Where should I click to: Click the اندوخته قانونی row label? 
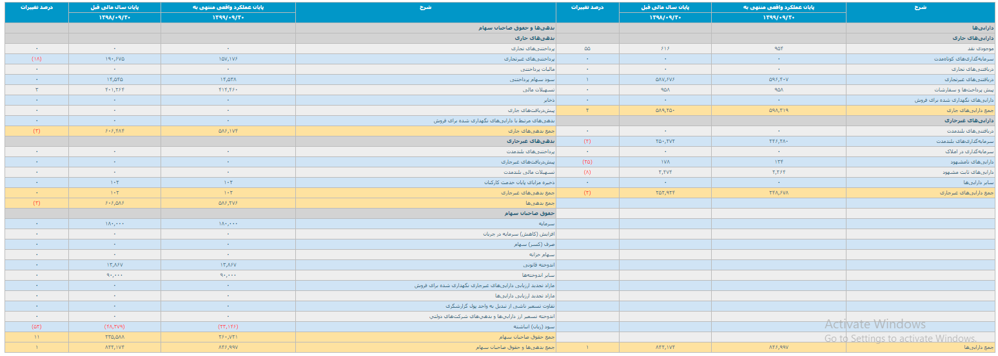tap(539, 265)
